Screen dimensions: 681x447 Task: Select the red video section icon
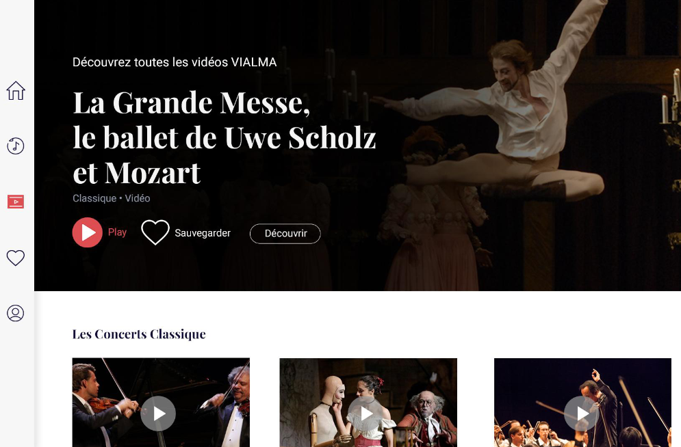(16, 202)
